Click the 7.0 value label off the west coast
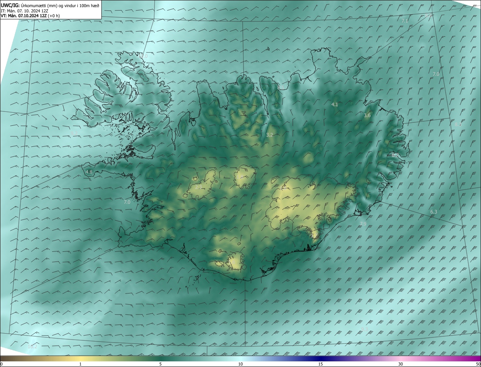The width and height of the screenshot is (481, 367). click(127, 202)
